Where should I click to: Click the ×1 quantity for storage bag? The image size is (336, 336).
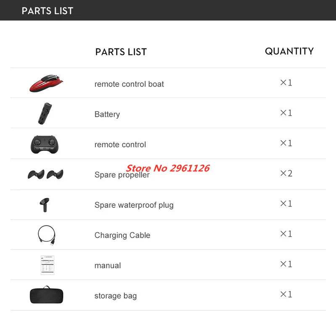coord(286,294)
